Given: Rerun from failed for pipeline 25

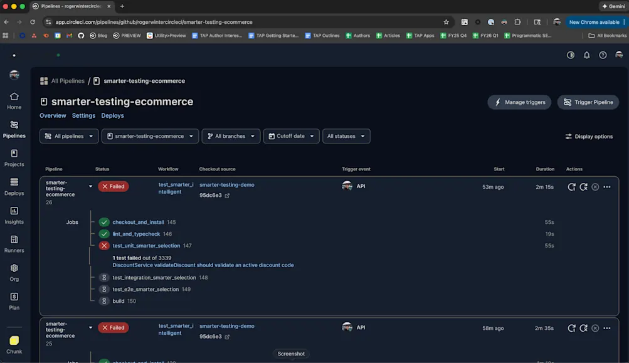Looking at the screenshot, I should click(x=583, y=328).
